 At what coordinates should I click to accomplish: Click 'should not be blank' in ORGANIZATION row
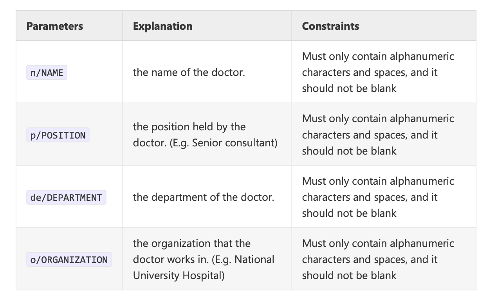349,275
